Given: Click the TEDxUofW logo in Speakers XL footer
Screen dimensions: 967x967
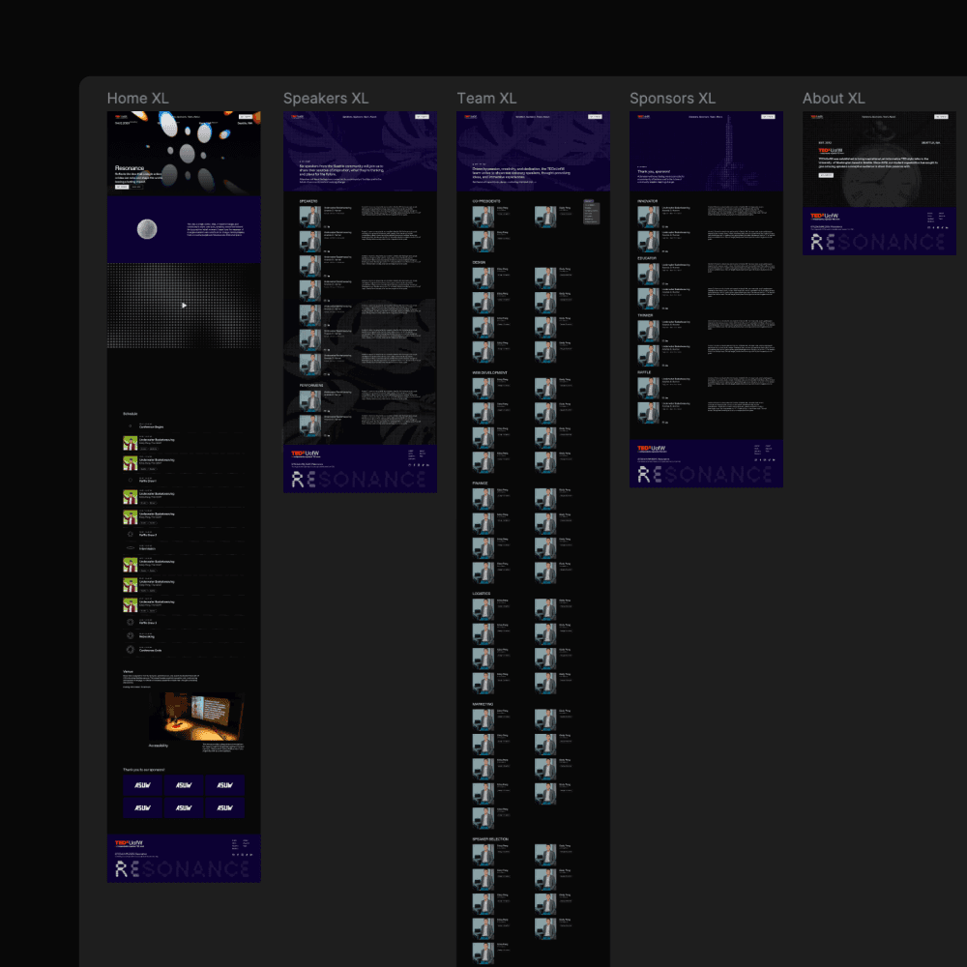Looking at the screenshot, I should coord(306,454).
